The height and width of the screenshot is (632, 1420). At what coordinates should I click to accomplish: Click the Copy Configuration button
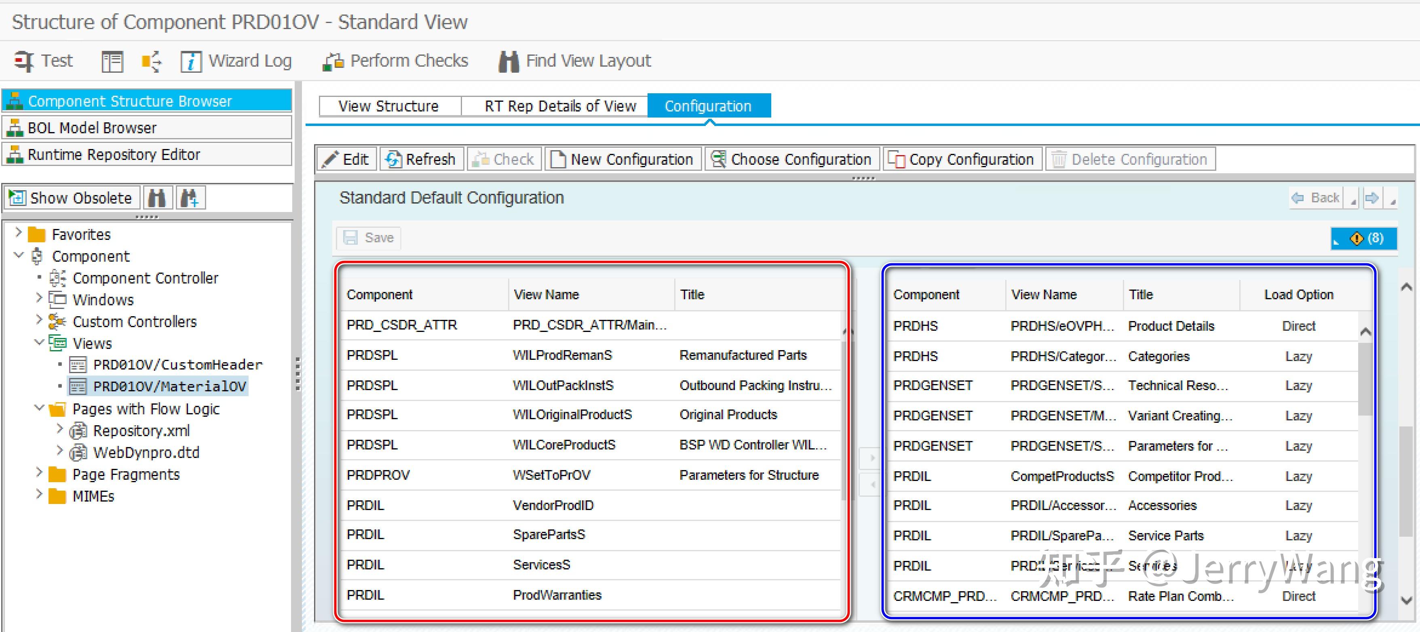pos(962,159)
